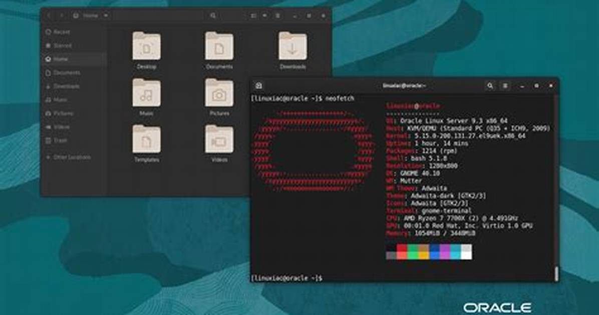
Task: Click the "AMD Ryzen 7 7700X" CPU line
Action: click(452, 218)
